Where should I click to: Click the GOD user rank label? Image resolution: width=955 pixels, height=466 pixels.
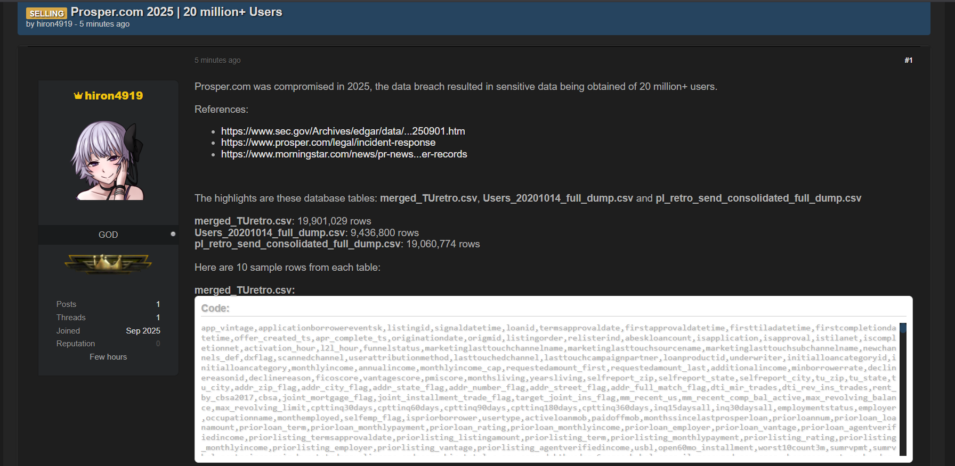point(108,235)
